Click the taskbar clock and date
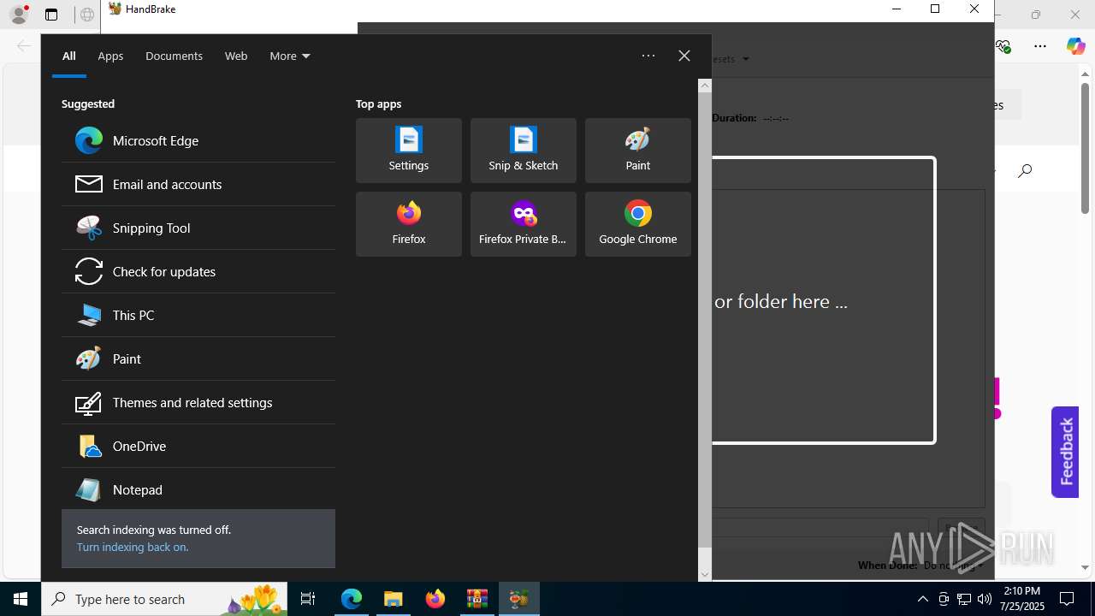 coord(1022,599)
